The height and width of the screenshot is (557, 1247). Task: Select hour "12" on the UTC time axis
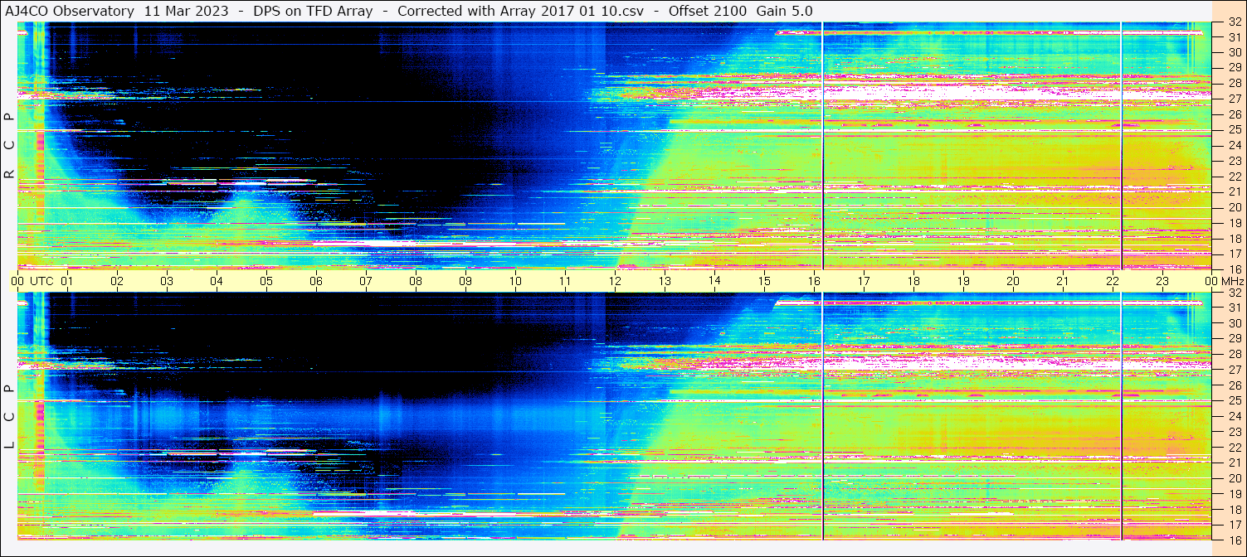615,281
